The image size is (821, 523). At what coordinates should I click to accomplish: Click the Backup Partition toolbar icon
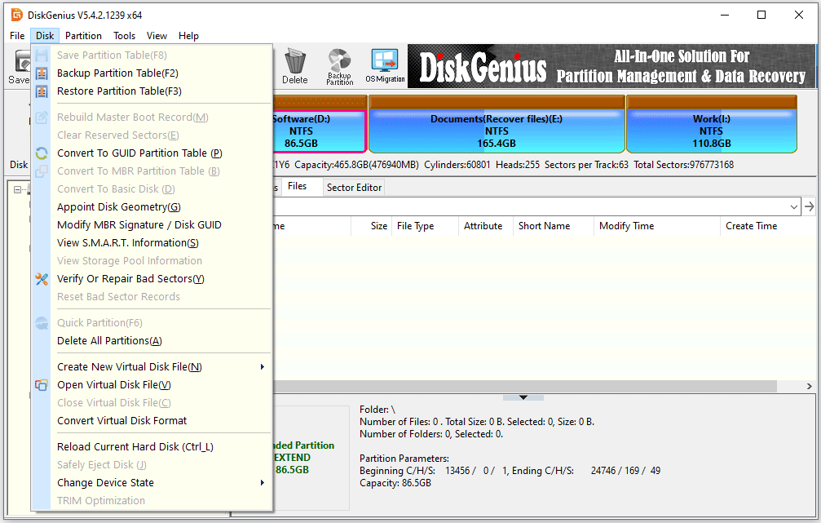[x=339, y=67]
